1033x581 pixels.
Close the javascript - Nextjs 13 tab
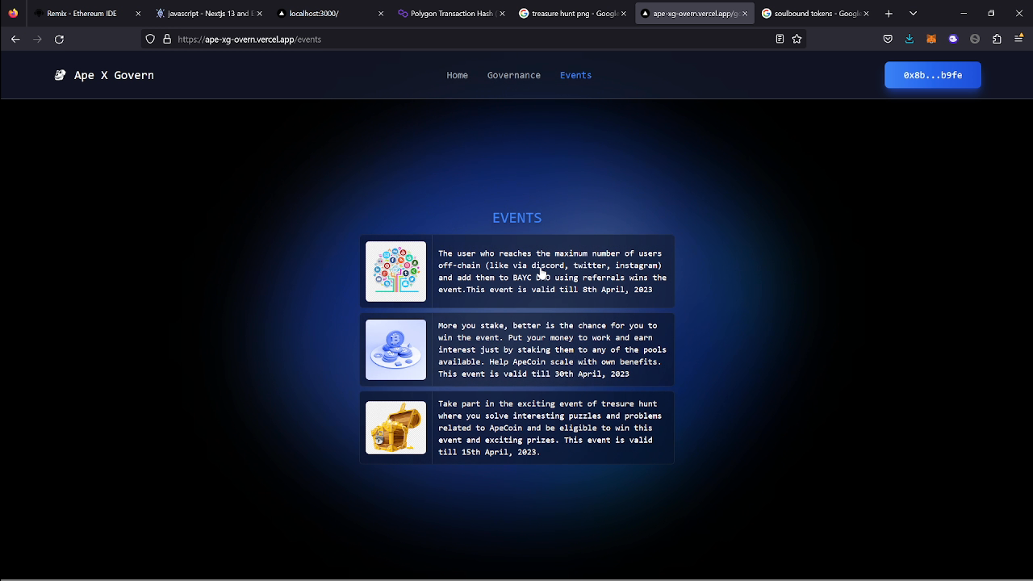pyautogui.click(x=259, y=14)
